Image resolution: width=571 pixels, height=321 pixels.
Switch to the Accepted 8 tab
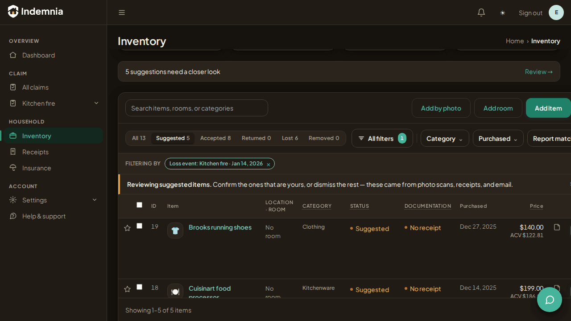(x=215, y=138)
